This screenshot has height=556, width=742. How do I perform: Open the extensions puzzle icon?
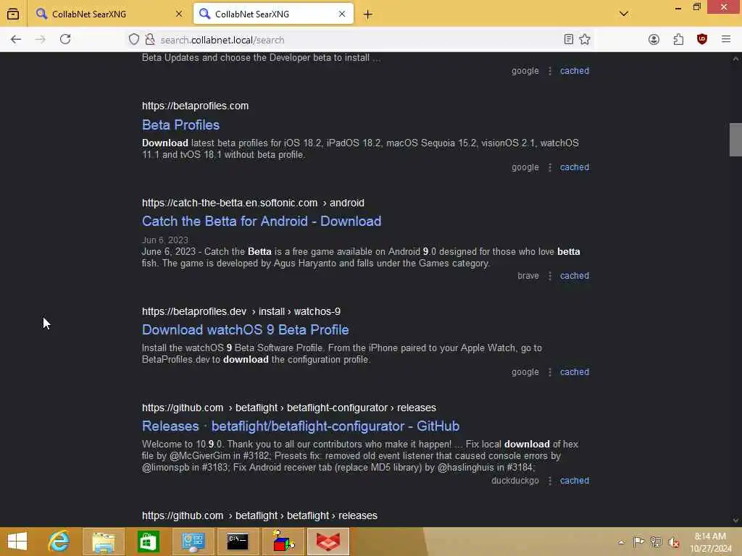point(678,40)
